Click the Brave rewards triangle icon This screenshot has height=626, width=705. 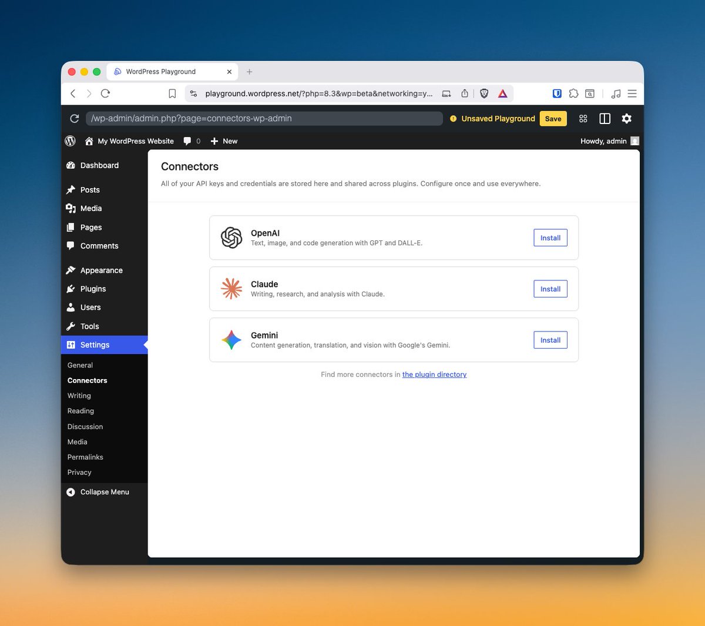click(x=503, y=93)
